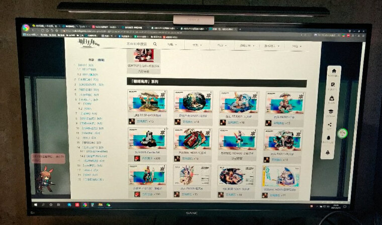Expand the fourth wiki navigation dropdown
The image size is (382, 225).
click(x=247, y=46)
